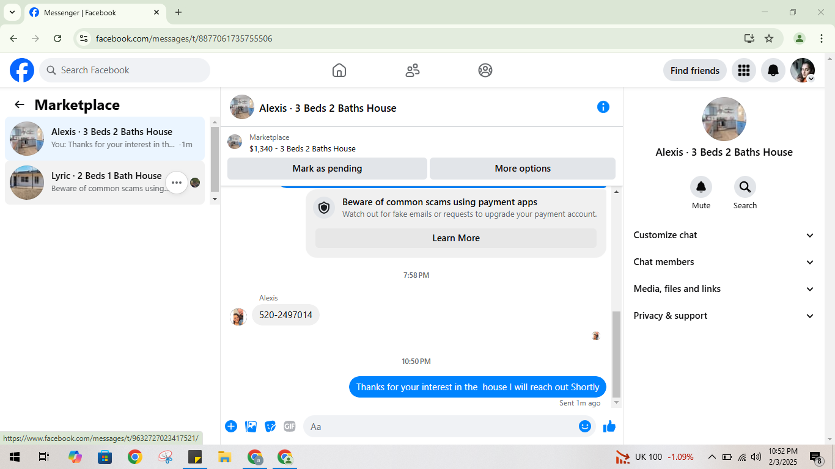This screenshot has width=835, height=469.
Task: Click the chat messages scrollbar
Action: (616, 354)
